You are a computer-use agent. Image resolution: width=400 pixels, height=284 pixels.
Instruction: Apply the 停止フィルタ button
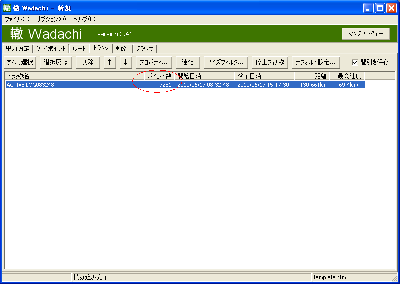click(x=270, y=62)
